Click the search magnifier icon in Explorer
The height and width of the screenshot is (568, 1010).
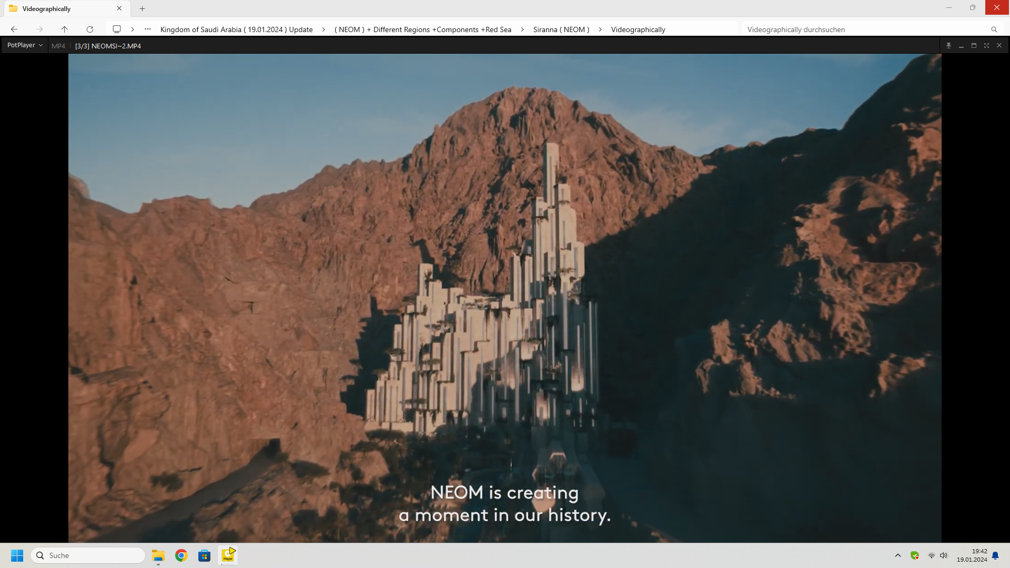[994, 29]
